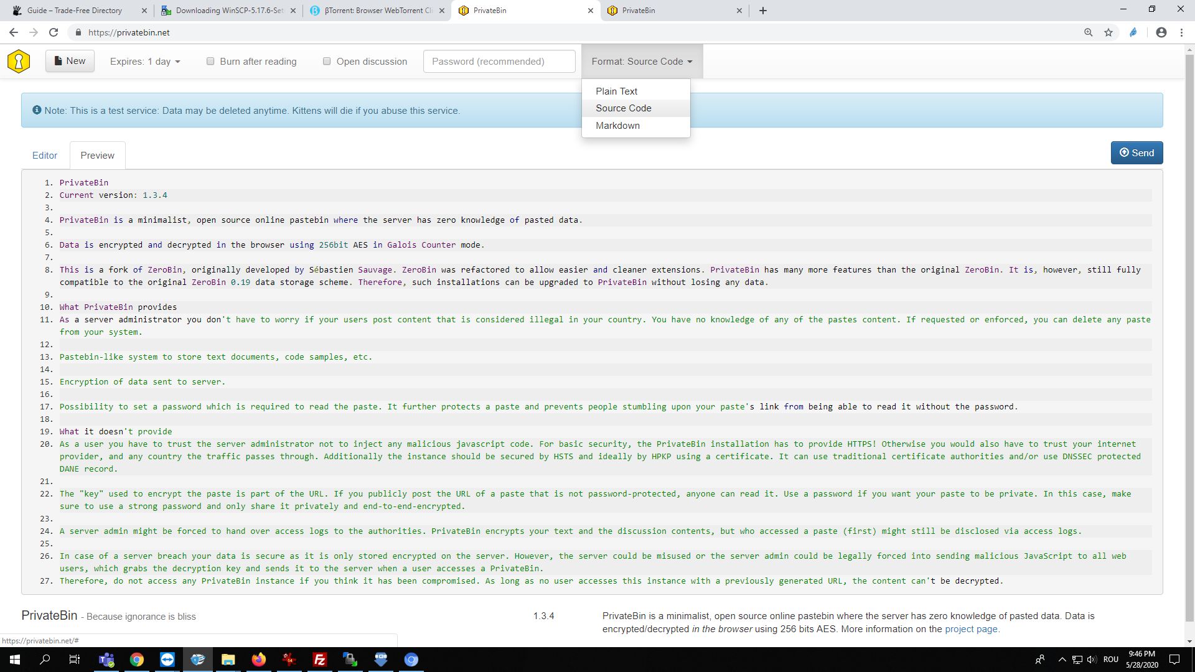
Task: Choose Markdown from the format menu
Action: click(617, 126)
